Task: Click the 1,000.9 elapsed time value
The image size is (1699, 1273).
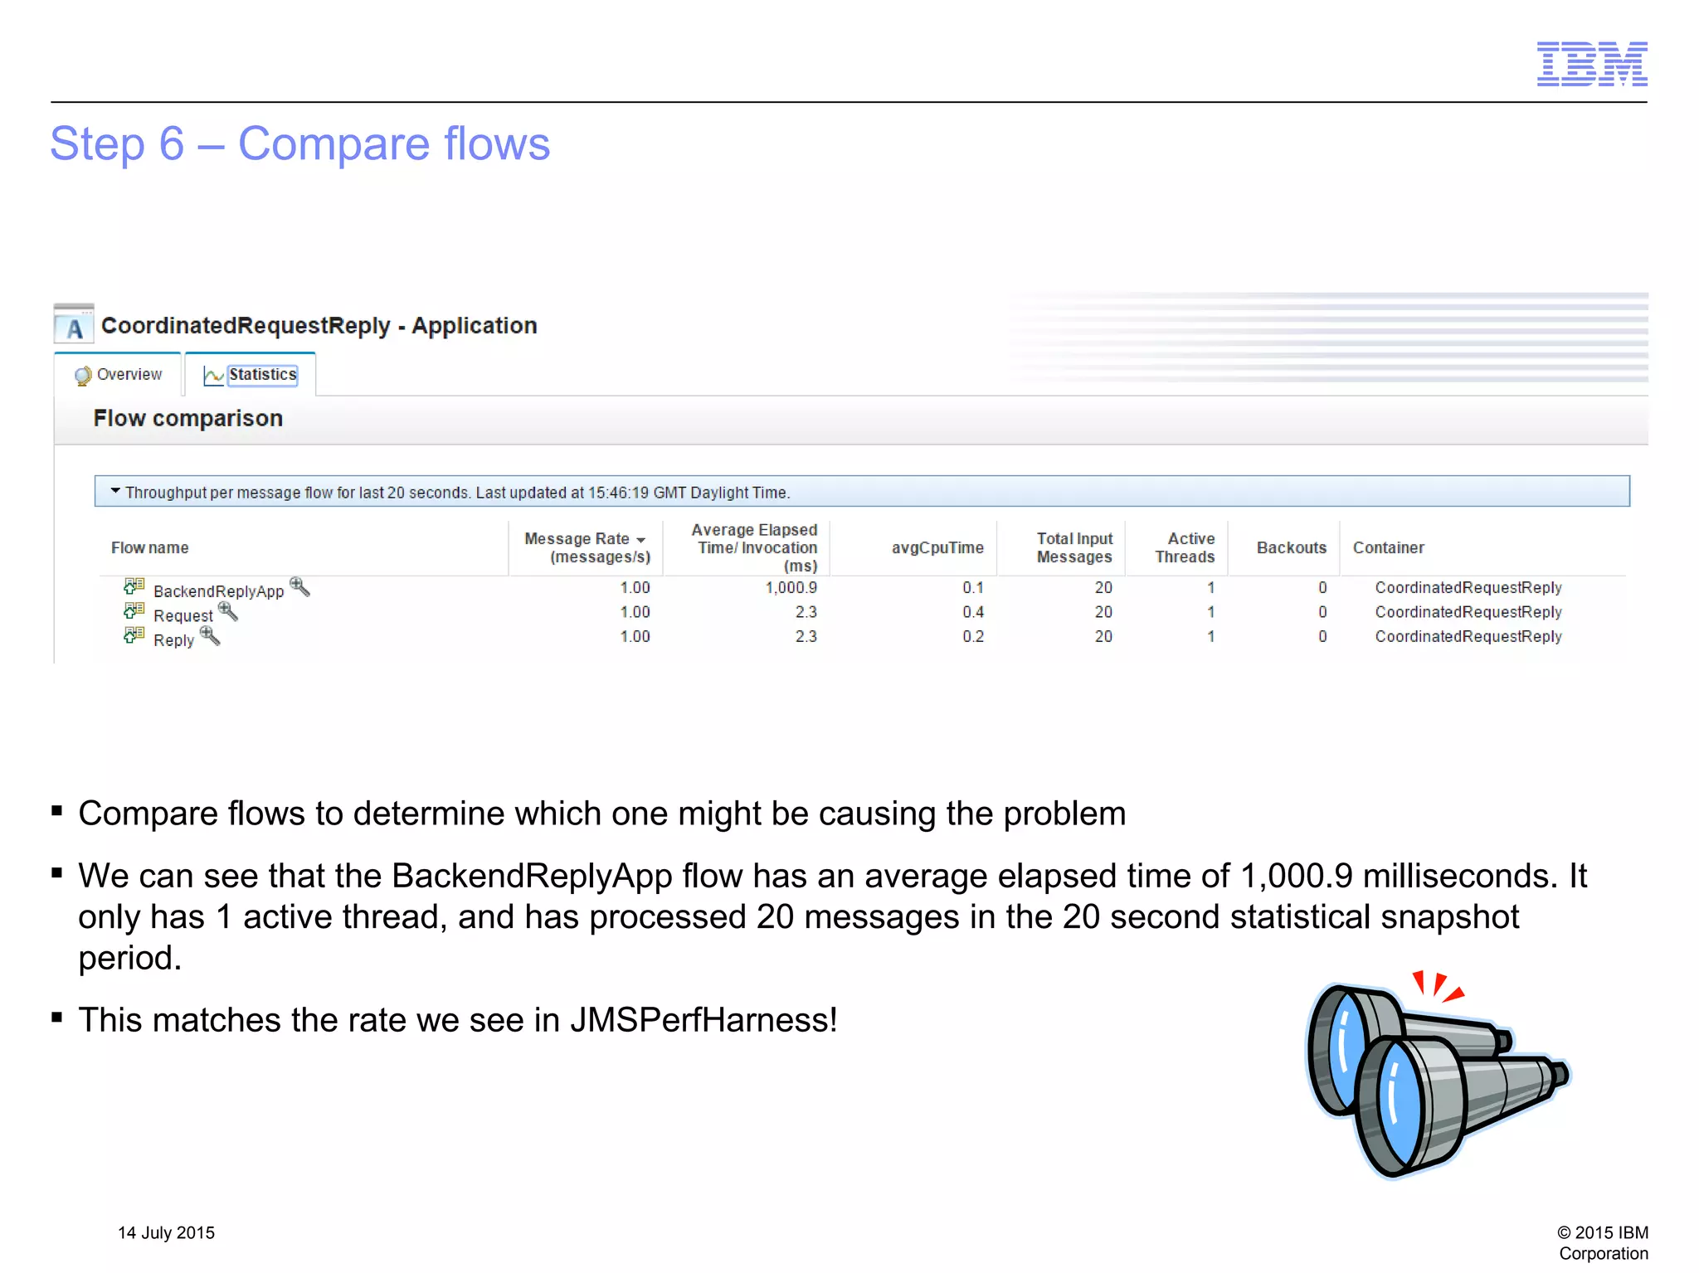Action: click(x=791, y=587)
